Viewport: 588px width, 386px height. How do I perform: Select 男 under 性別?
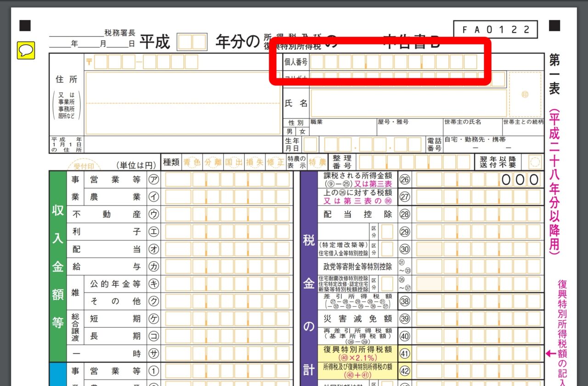(291, 132)
